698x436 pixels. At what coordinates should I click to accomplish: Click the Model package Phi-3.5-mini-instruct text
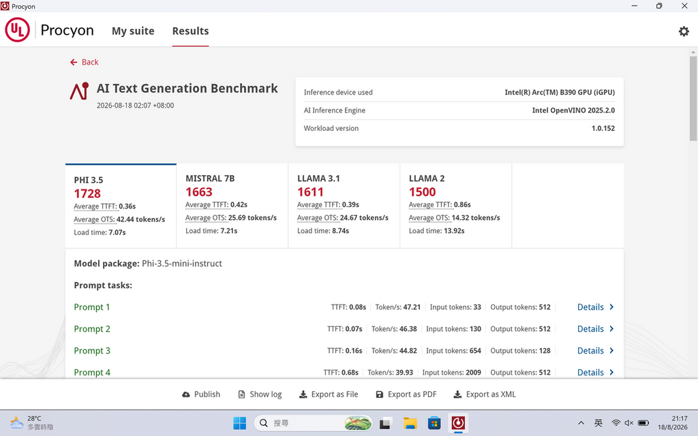148,264
